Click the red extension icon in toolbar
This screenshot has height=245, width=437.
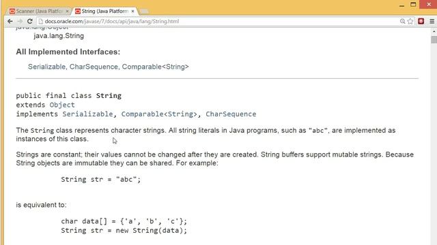[421, 21]
